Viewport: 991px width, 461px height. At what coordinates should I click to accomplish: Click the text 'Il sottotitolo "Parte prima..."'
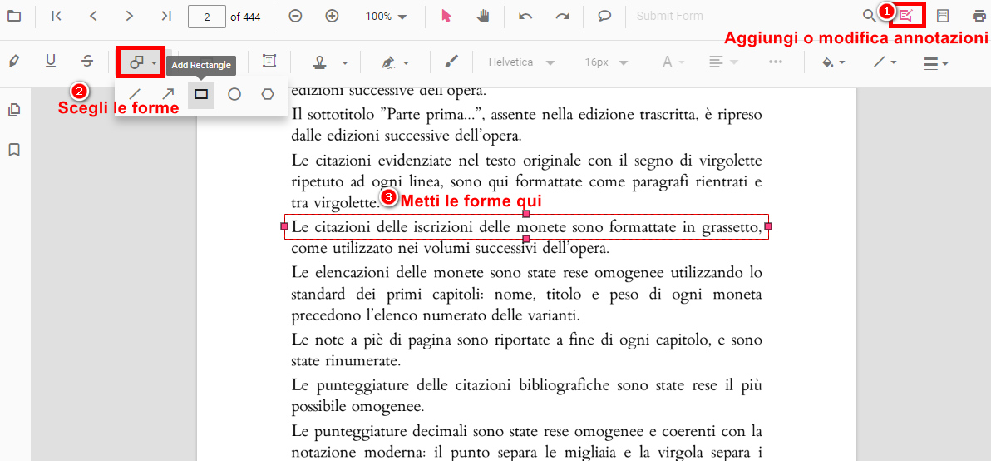(x=388, y=115)
